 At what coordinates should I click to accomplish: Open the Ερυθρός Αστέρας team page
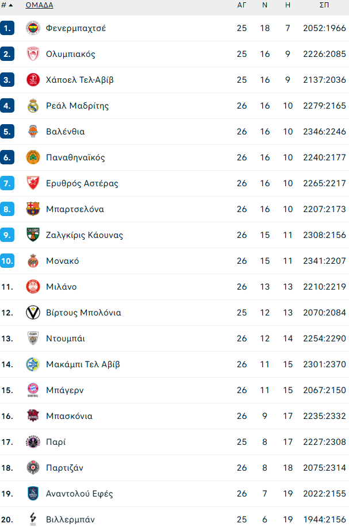[x=82, y=183]
